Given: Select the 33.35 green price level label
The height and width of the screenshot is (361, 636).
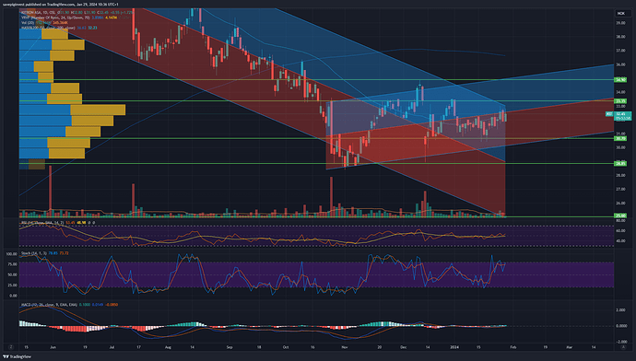Looking at the screenshot, I should point(620,101).
